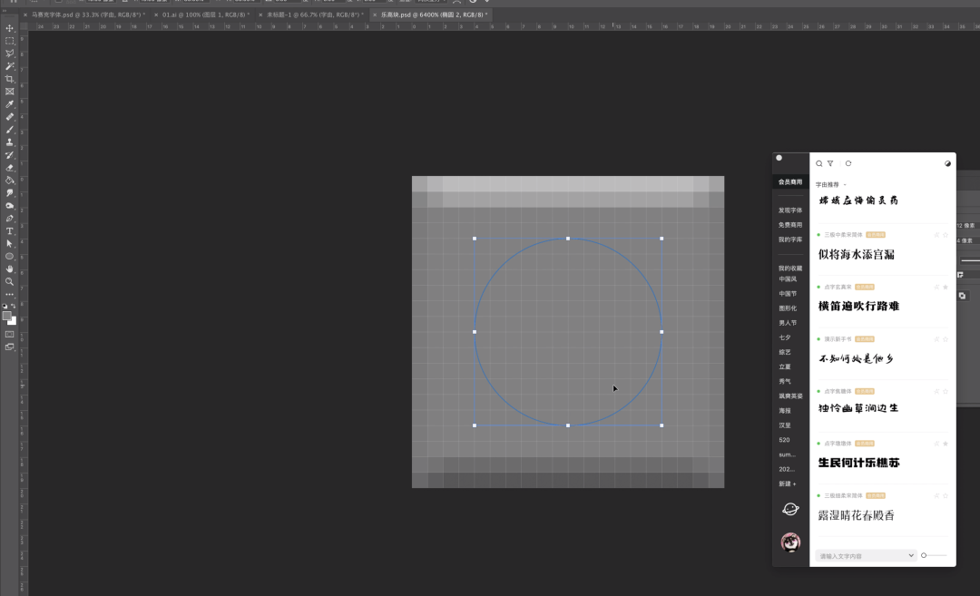Image resolution: width=980 pixels, height=596 pixels.
Task: Open the 免费商用 category in sidebar
Action: coord(790,225)
